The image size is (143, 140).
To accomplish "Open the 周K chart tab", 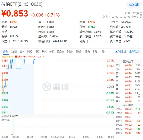I will [29, 51].
